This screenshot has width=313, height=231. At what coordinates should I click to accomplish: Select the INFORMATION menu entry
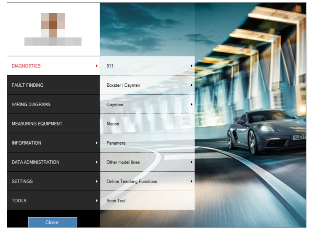pos(53,143)
